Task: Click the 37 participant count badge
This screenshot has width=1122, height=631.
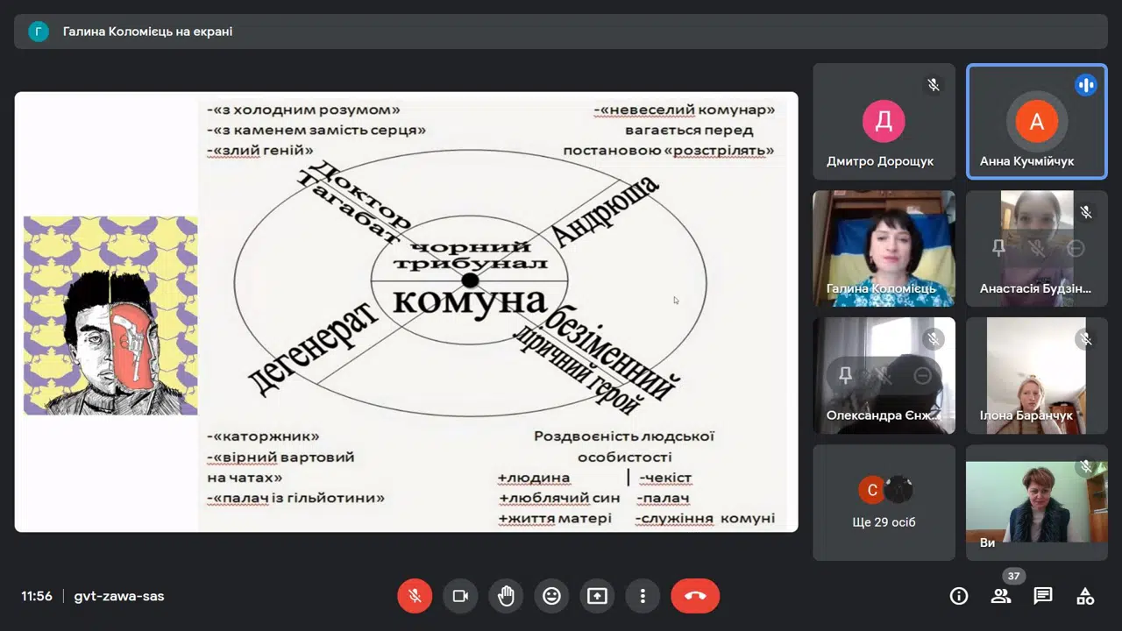Action: pos(1014,577)
